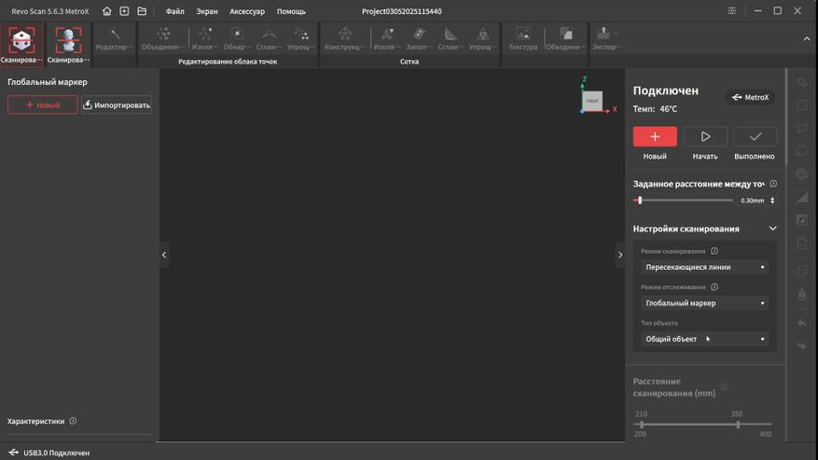Click the Project03052025115440 title text
The height and width of the screenshot is (460, 818).
(402, 11)
